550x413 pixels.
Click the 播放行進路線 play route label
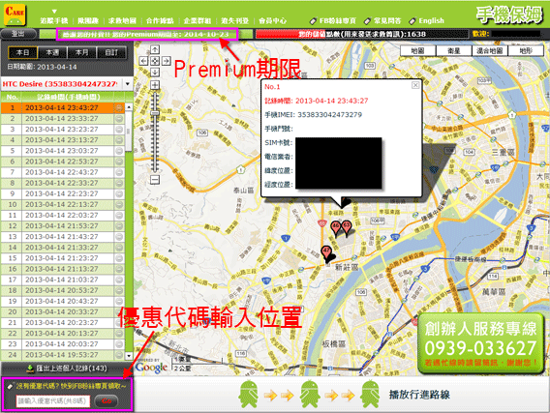click(419, 395)
